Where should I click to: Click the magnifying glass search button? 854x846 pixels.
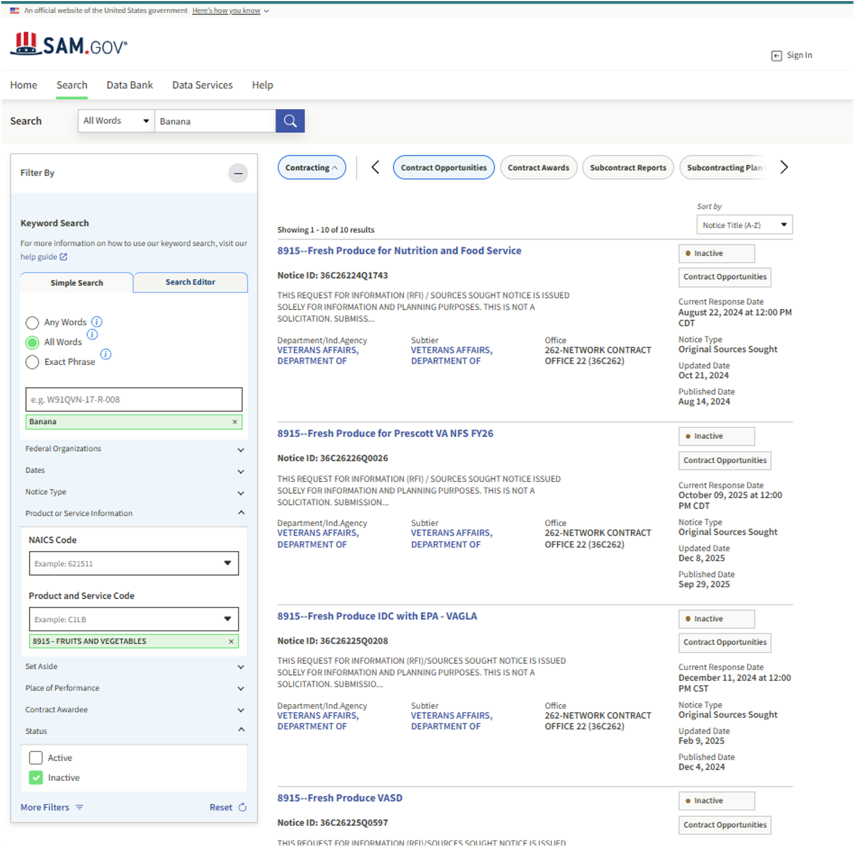(x=290, y=121)
